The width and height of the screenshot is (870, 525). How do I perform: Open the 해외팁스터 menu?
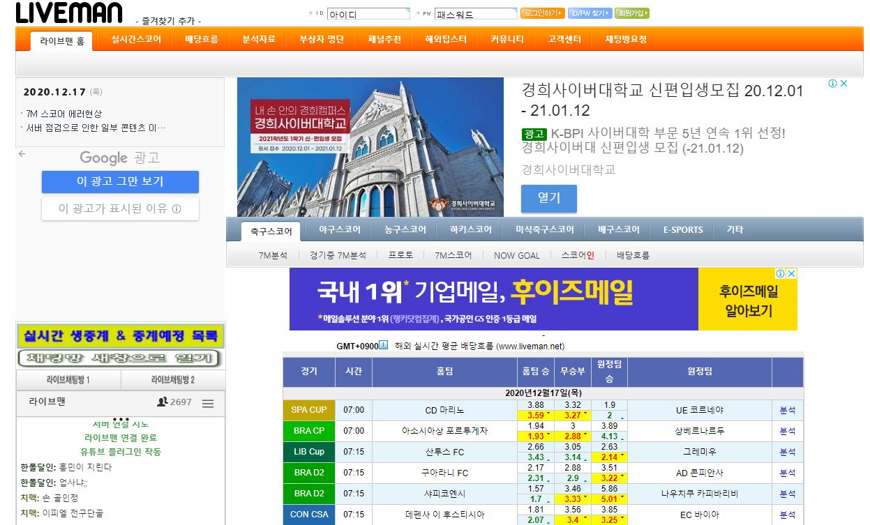(446, 39)
